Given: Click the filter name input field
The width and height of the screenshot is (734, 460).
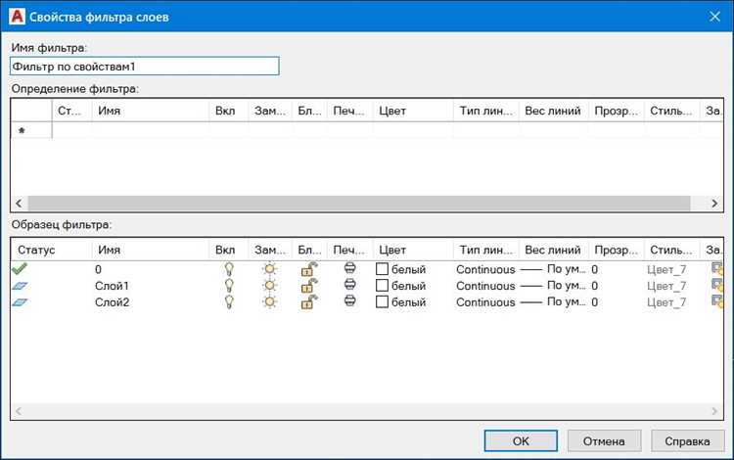Looking at the screenshot, I should 145,66.
